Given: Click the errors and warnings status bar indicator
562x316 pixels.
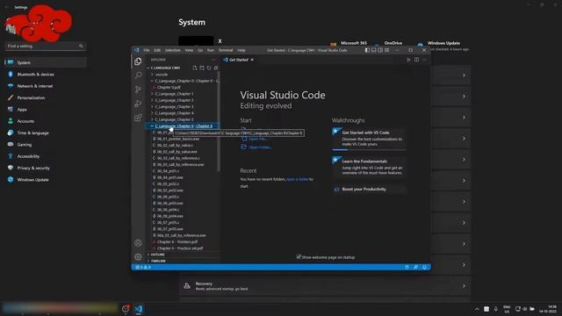Looking at the screenshot, I should [x=143, y=267].
